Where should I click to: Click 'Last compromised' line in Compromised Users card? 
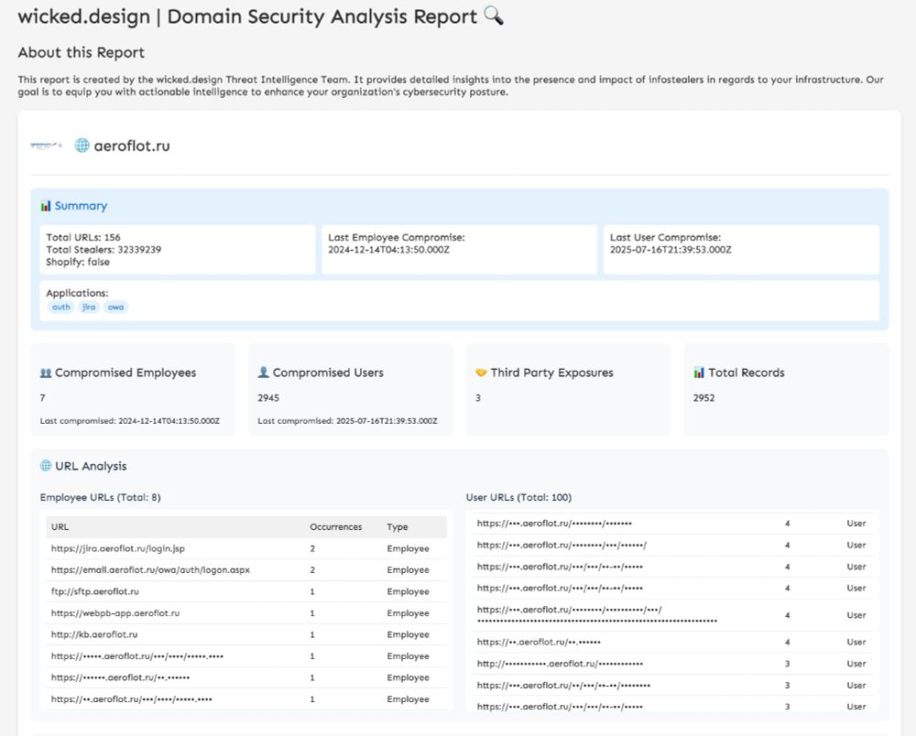[x=347, y=421]
